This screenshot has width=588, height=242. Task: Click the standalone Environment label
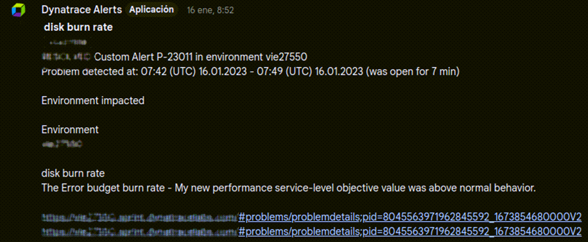[x=70, y=130]
